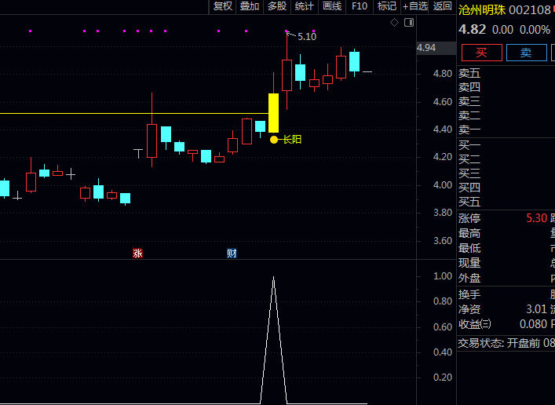The width and height of the screenshot is (555, 405).
Task: Open F10 company information
Action: 360,6
